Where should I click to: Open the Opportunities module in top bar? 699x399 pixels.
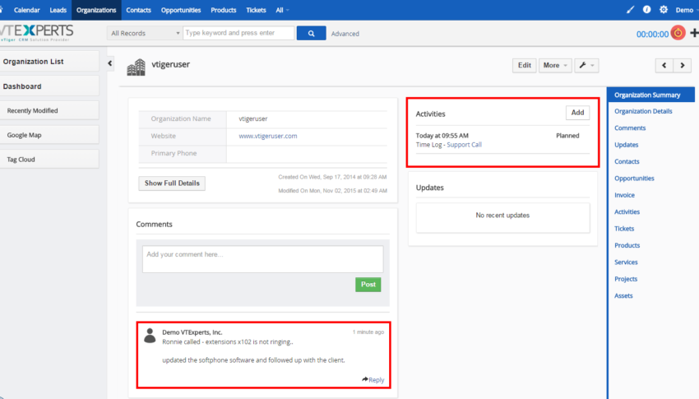pyautogui.click(x=181, y=10)
